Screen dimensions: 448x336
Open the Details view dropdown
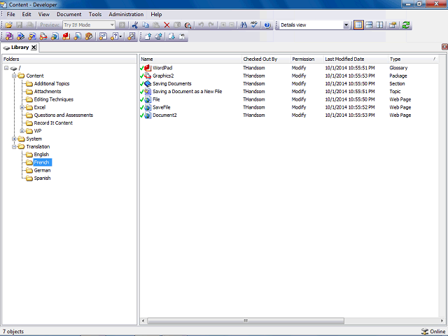coord(346,25)
